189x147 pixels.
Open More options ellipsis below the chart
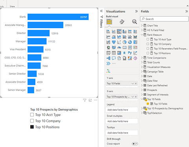coord(95,100)
